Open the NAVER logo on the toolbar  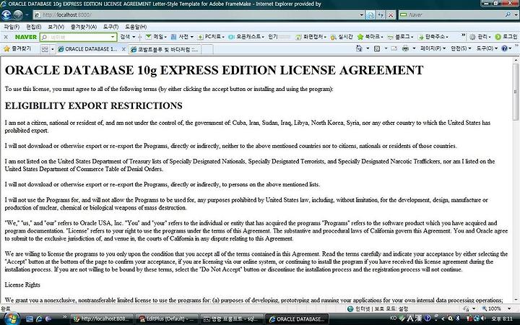[25, 37]
